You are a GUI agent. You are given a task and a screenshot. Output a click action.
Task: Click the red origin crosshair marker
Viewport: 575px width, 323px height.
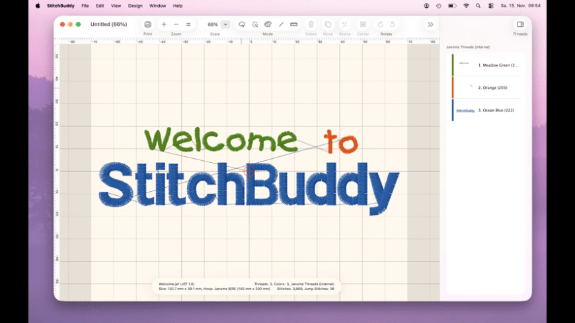pos(249,171)
